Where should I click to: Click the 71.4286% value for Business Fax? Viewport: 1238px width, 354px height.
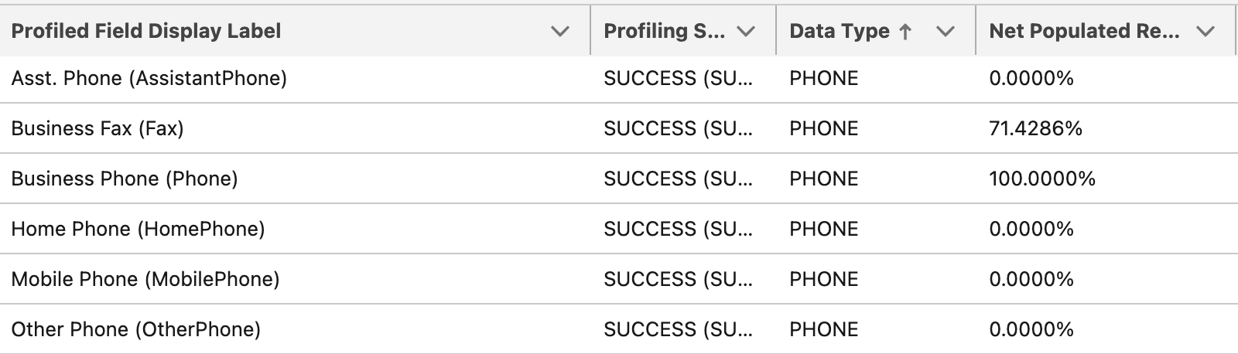1035,128
